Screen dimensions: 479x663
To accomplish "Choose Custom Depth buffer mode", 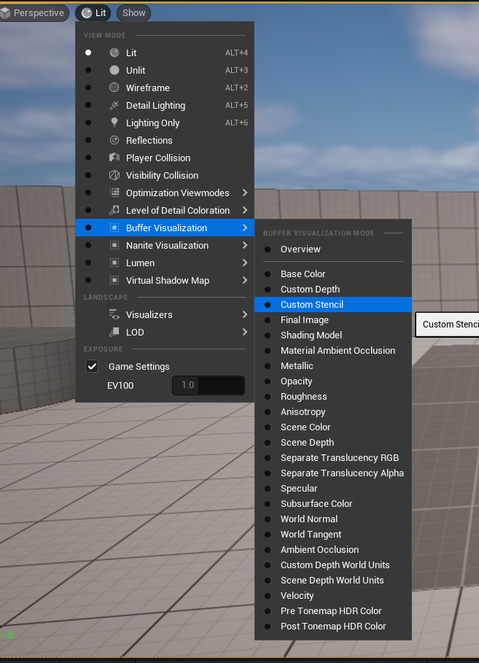I will tap(333, 290).
